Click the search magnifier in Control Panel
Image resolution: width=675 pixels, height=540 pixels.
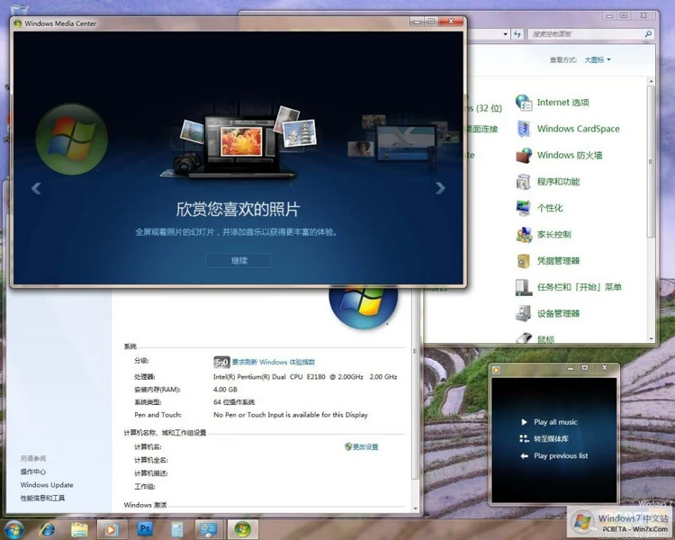point(648,34)
